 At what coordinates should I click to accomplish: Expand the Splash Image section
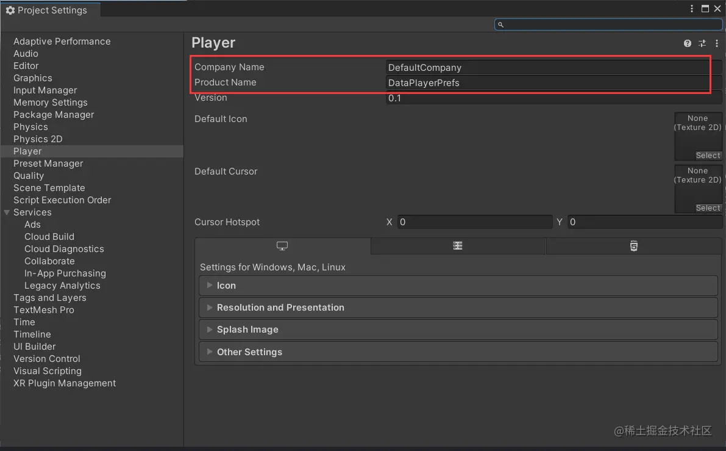coord(458,330)
